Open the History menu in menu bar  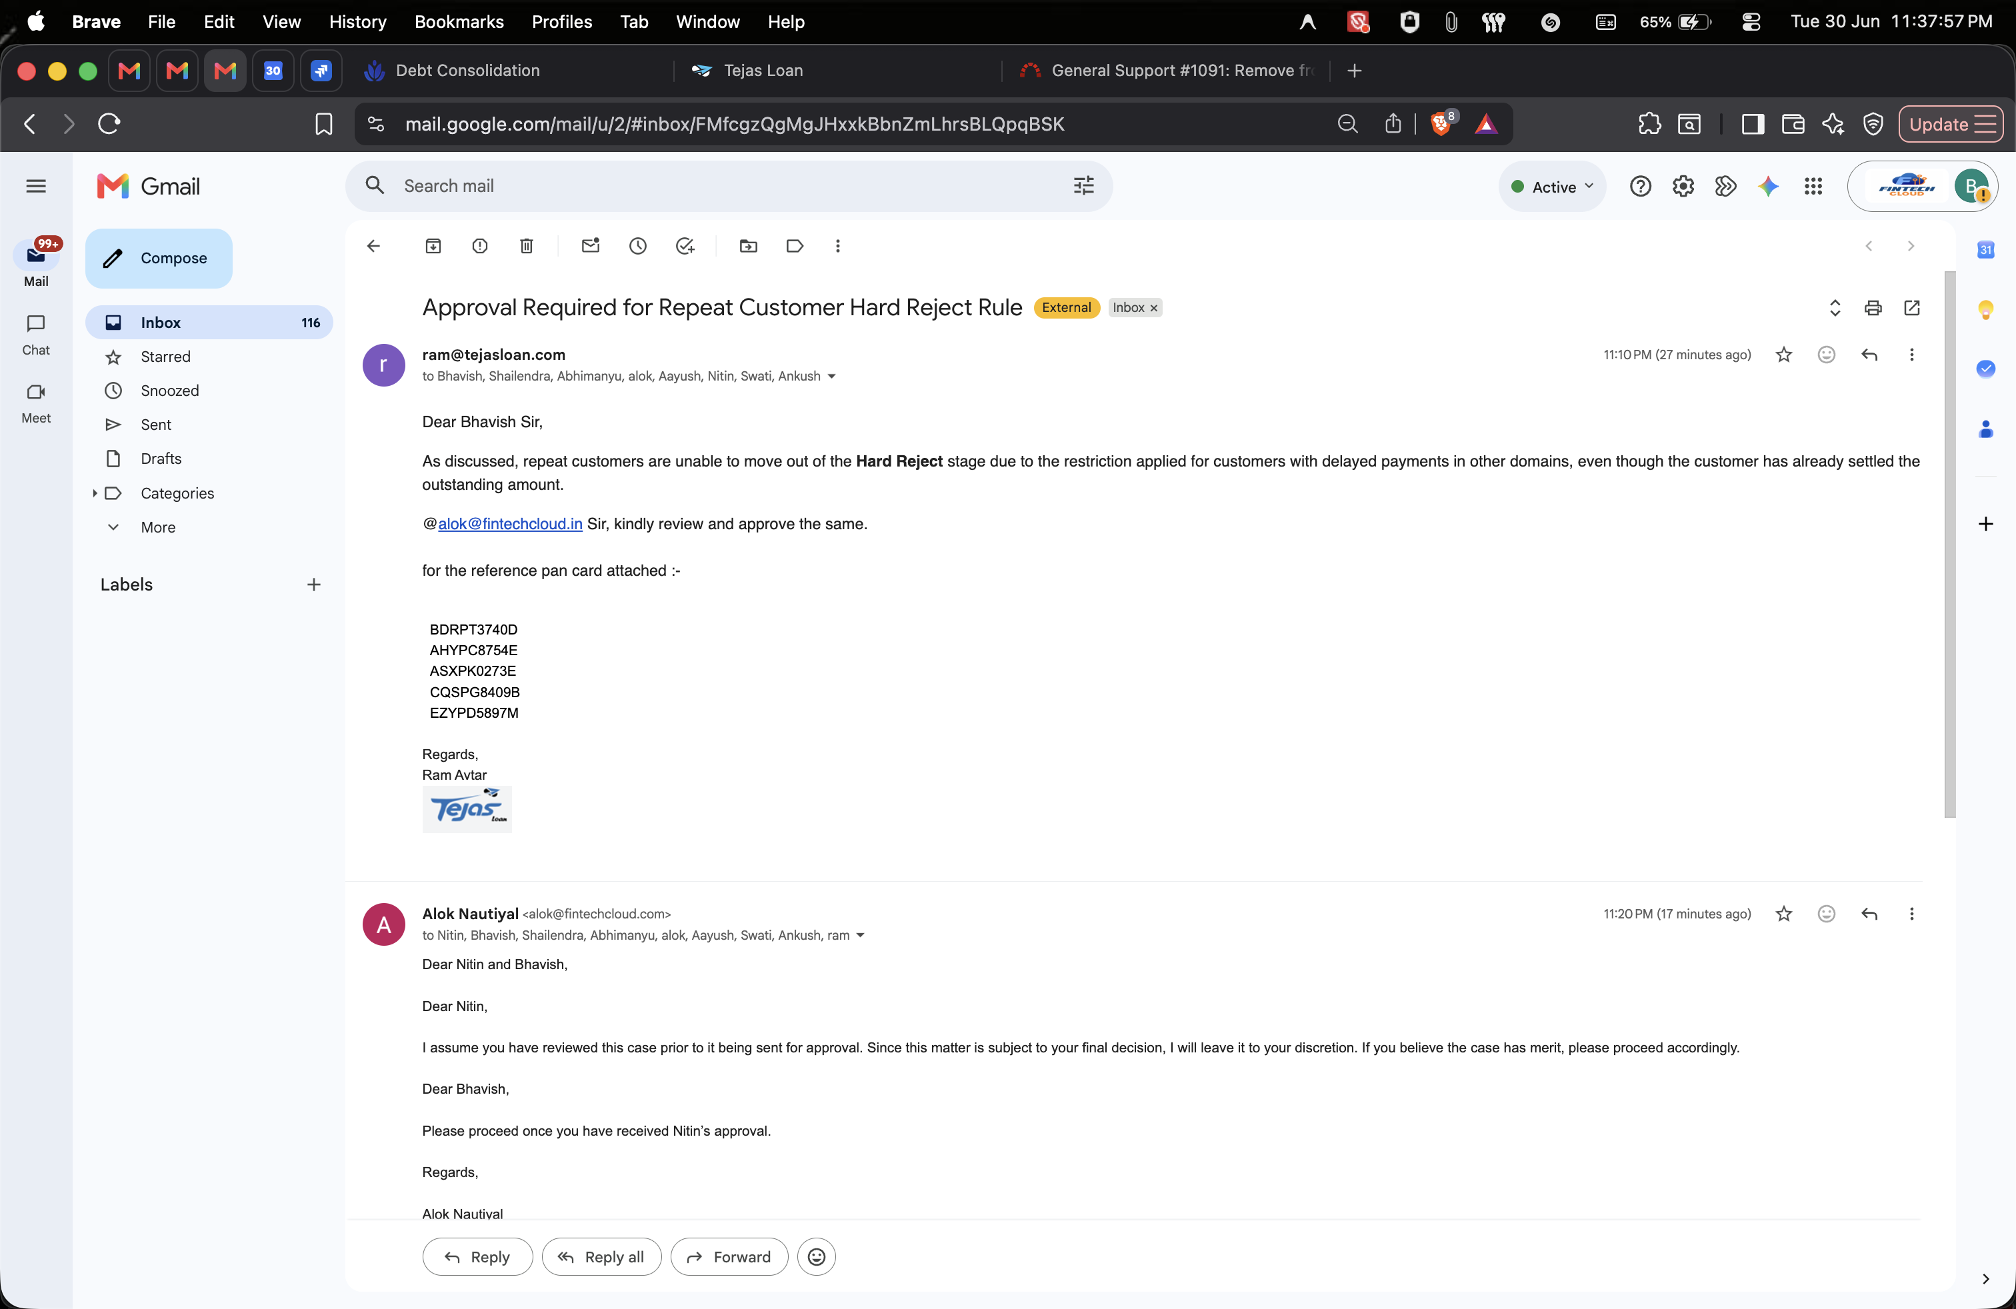click(x=357, y=22)
